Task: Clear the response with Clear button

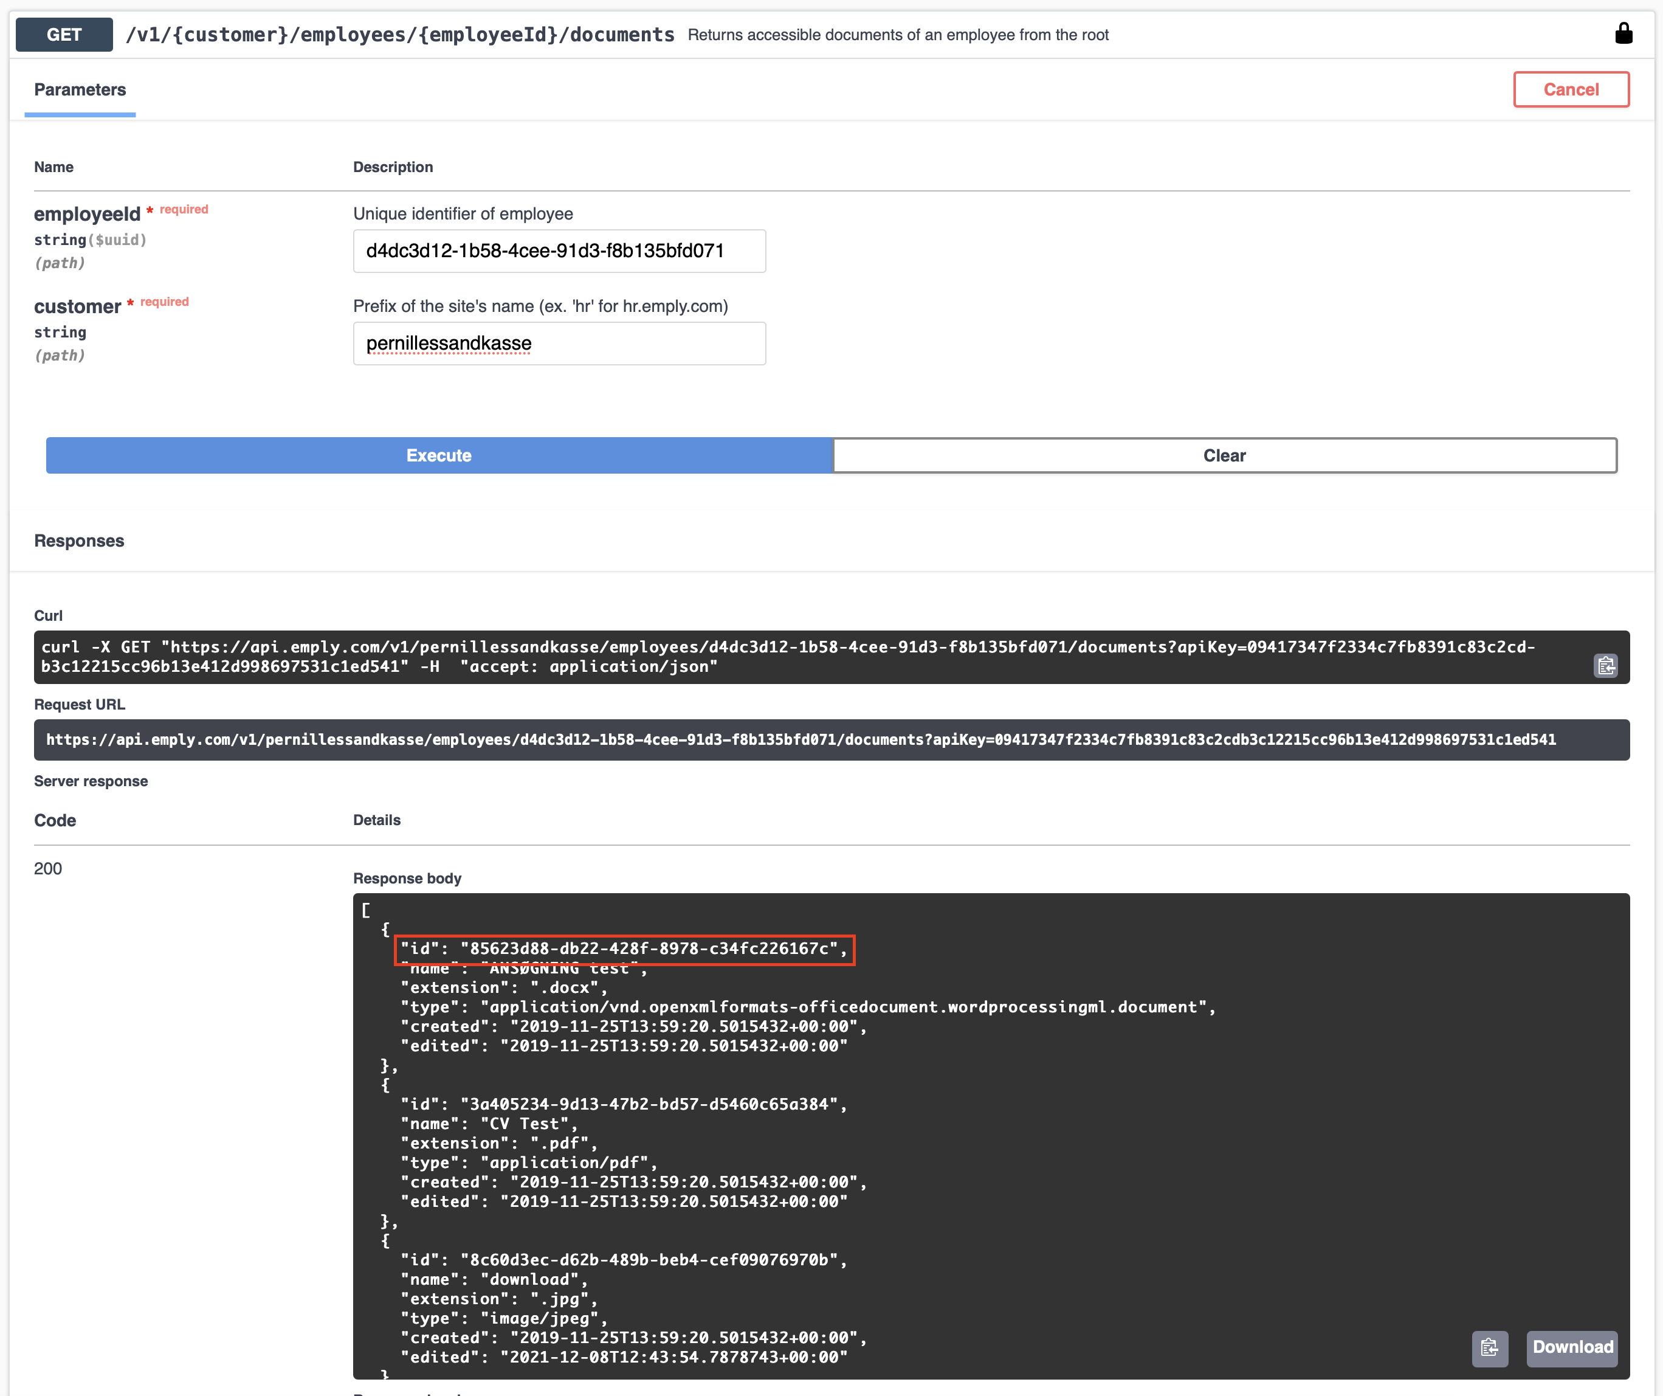Action: click(1224, 455)
